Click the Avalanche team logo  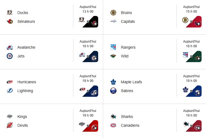10,47
